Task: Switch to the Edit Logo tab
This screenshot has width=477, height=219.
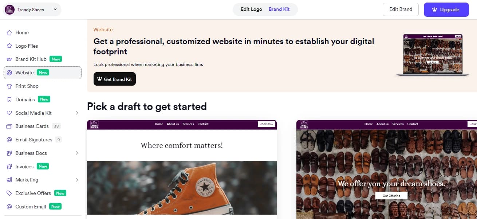Action: (251, 9)
